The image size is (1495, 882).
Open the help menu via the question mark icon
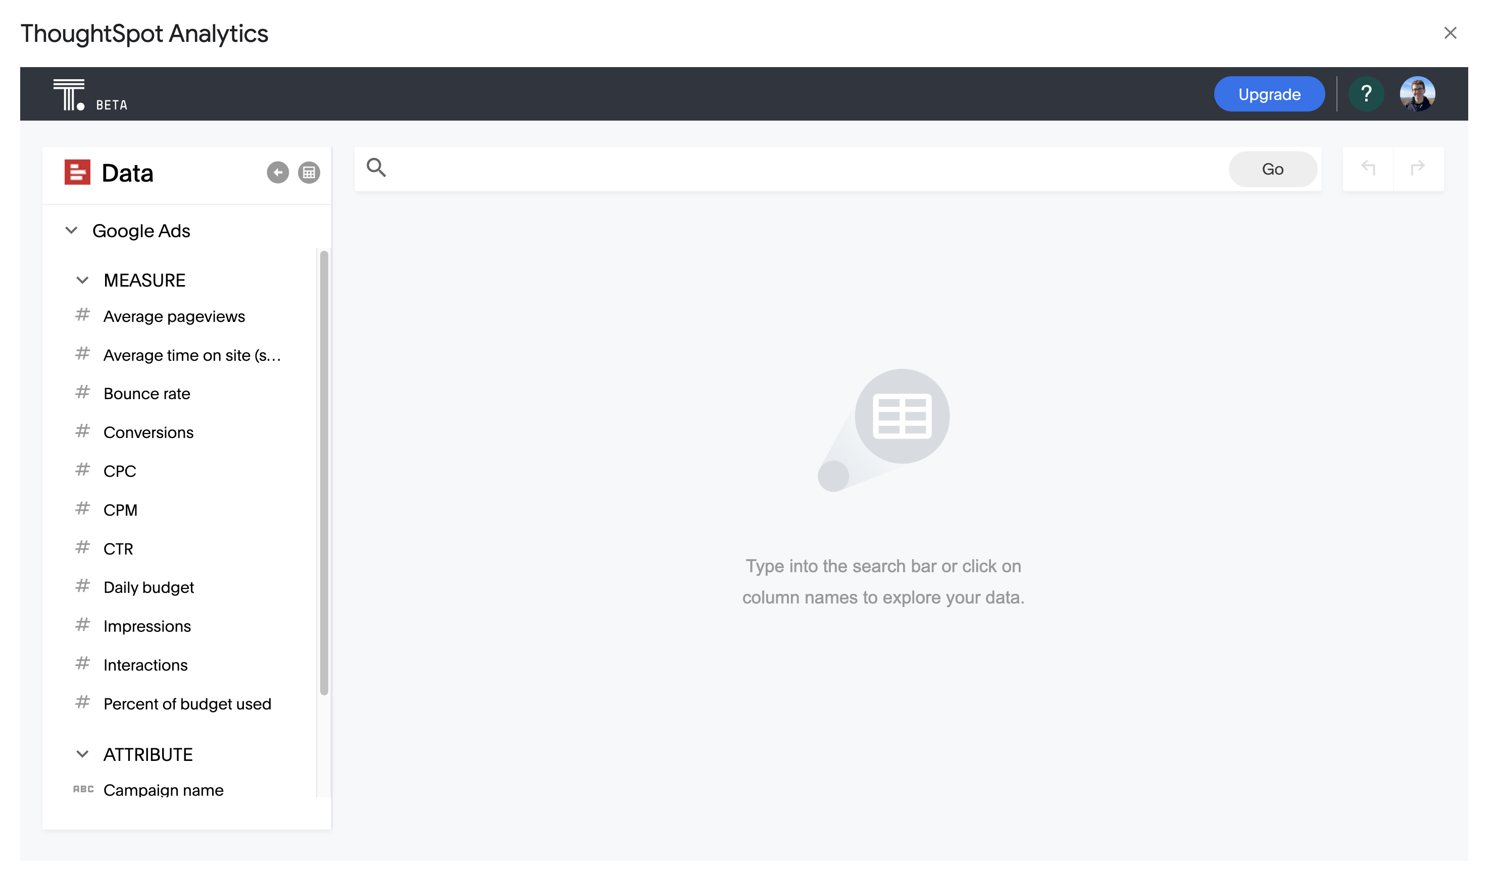pos(1367,93)
